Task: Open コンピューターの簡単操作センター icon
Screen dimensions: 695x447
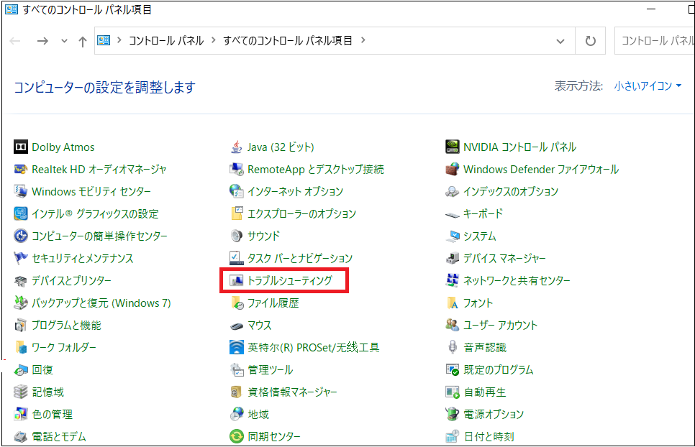Action: click(20, 236)
